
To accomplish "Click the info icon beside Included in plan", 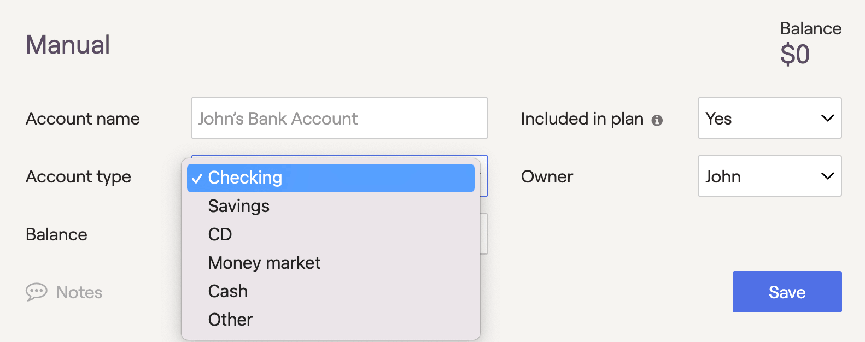I will point(657,120).
